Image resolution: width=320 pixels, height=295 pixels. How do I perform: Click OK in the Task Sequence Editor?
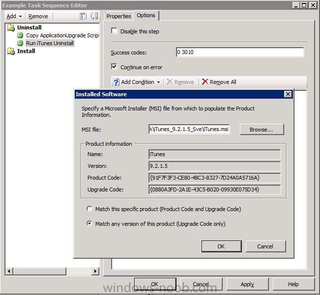tap(155, 284)
